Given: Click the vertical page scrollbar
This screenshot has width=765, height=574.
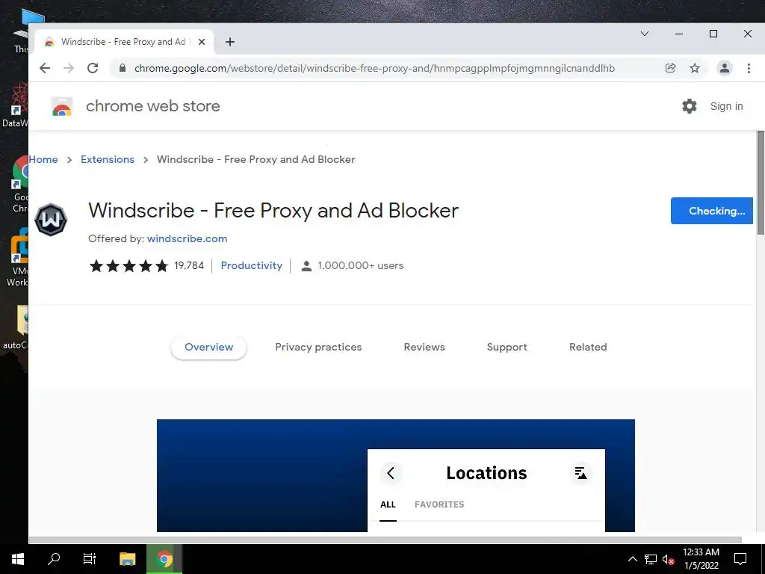Looking at the screenshot, I should (761, 182).
